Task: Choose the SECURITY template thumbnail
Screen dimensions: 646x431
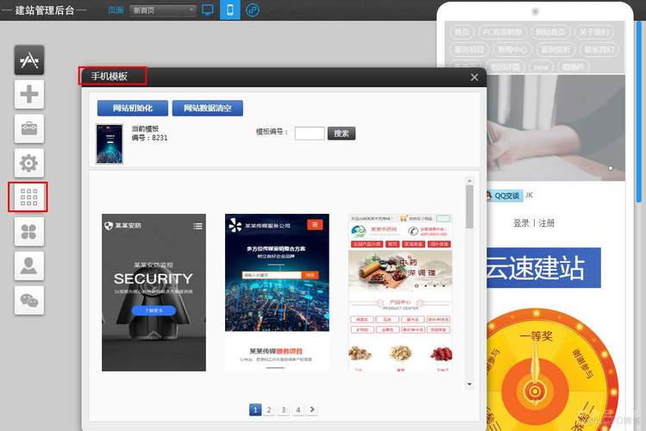Action: pyautogui.click(x=154, y=293)
